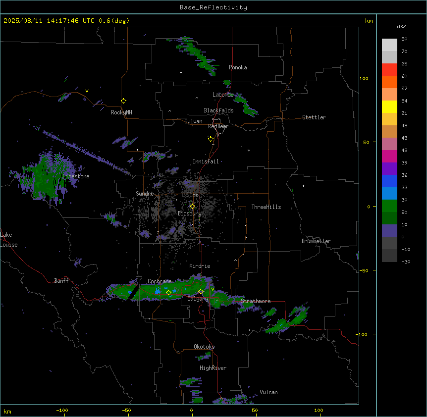The image size is (427, 417).
Task: Click the yellow diamond marker below Cochrane
Action: point(168,292)
